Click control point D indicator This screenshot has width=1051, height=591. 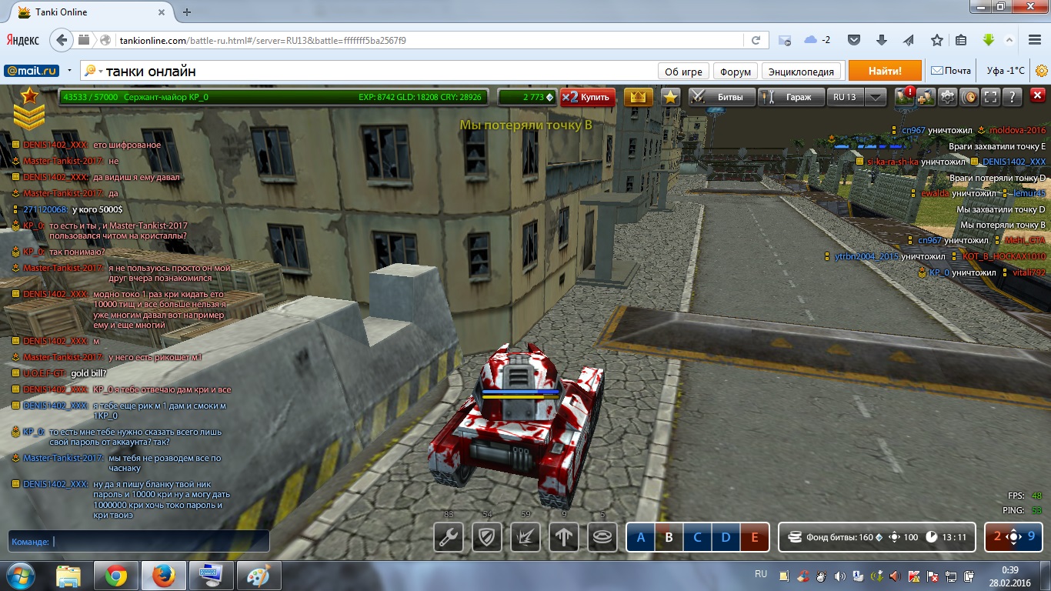pyautogui.click(x=726, y=537)
